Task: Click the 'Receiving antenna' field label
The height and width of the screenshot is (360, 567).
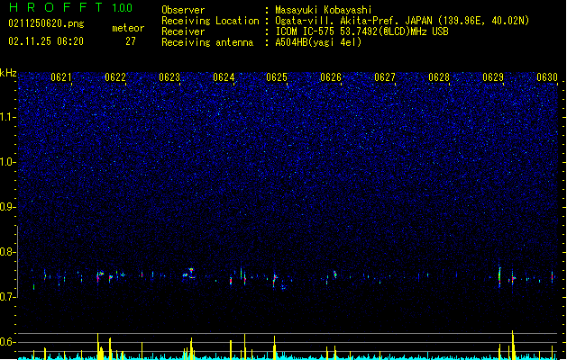Action: [x=207, y=42]
